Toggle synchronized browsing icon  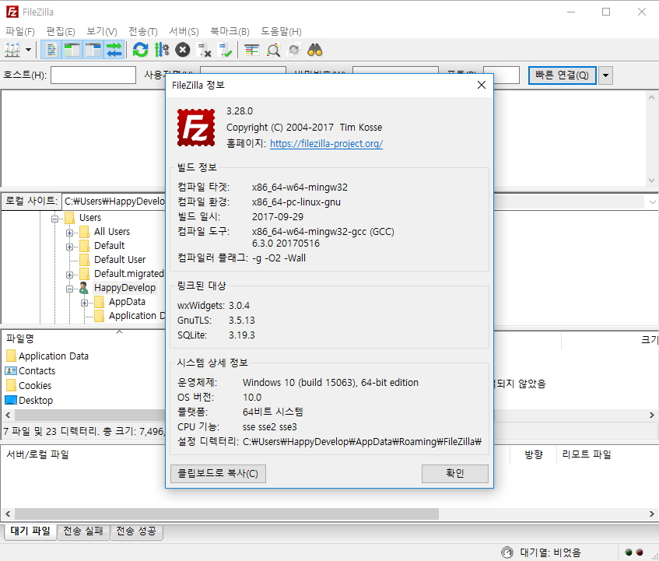pyautogui.click(x=294, y=50)
